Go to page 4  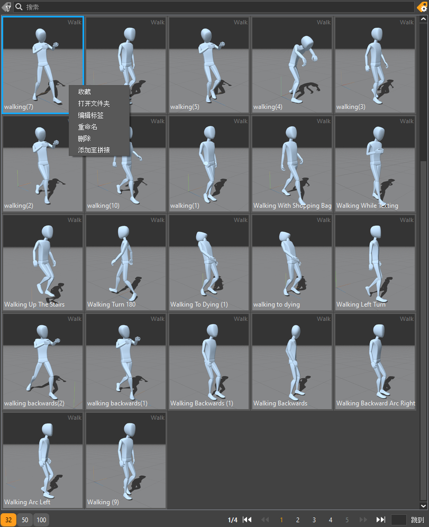pyautogui.click(x=331, y=520)
